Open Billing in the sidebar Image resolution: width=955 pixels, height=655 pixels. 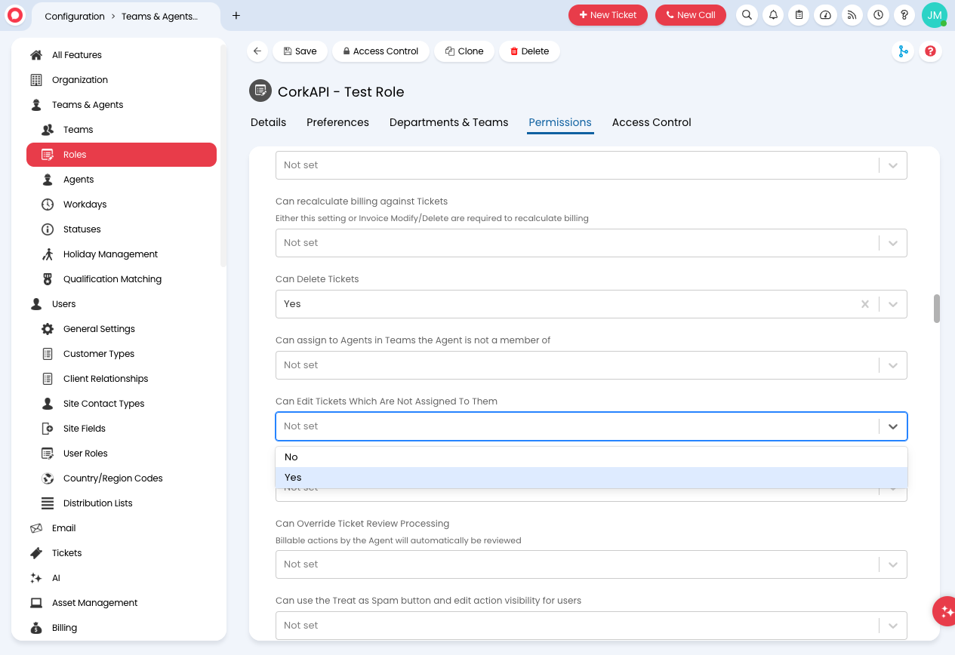[64, 628]
